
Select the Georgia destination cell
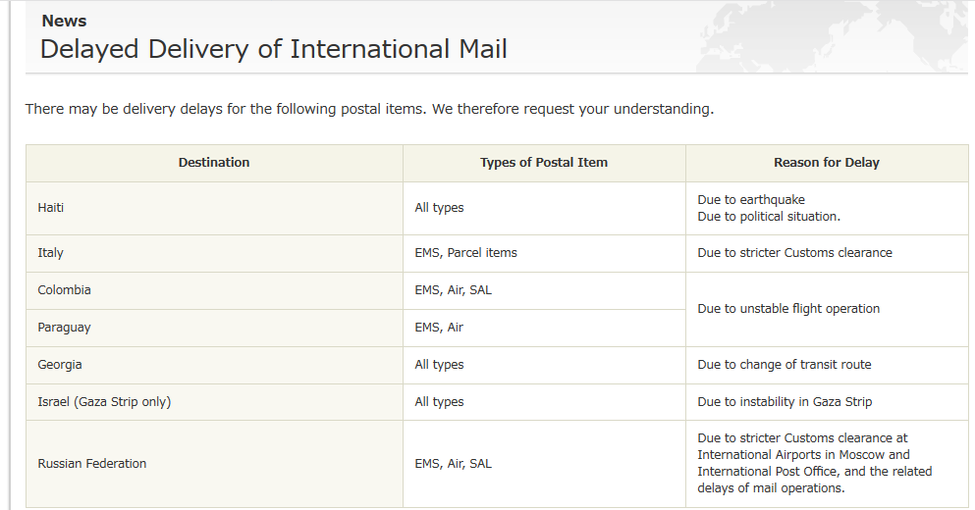[60, 365]
